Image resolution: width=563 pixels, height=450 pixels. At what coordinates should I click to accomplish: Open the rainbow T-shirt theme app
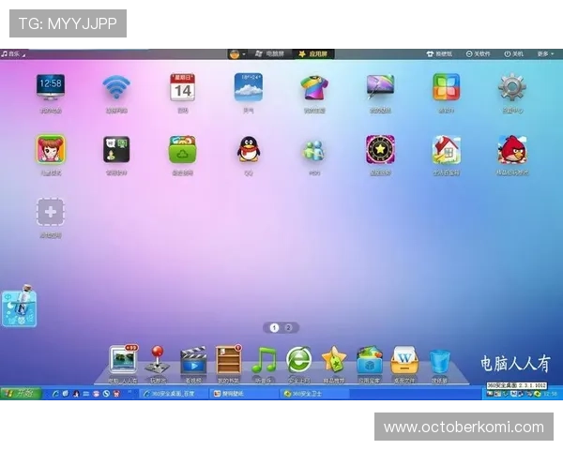point(314,87)
